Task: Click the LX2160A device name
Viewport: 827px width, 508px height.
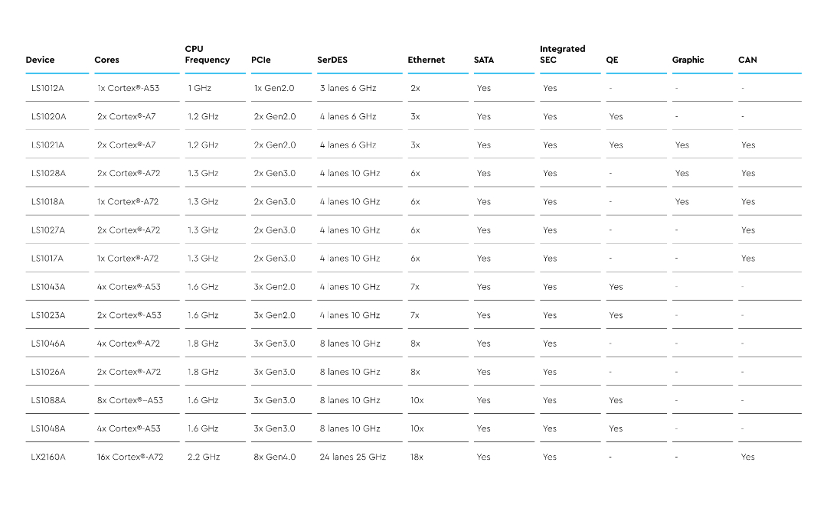Action: 48,457
